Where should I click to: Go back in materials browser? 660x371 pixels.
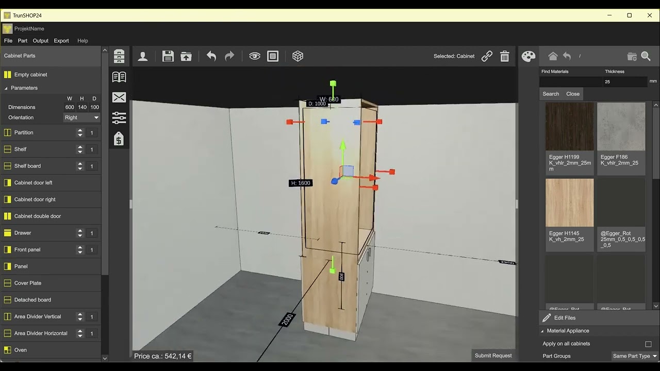click(567, 56)
